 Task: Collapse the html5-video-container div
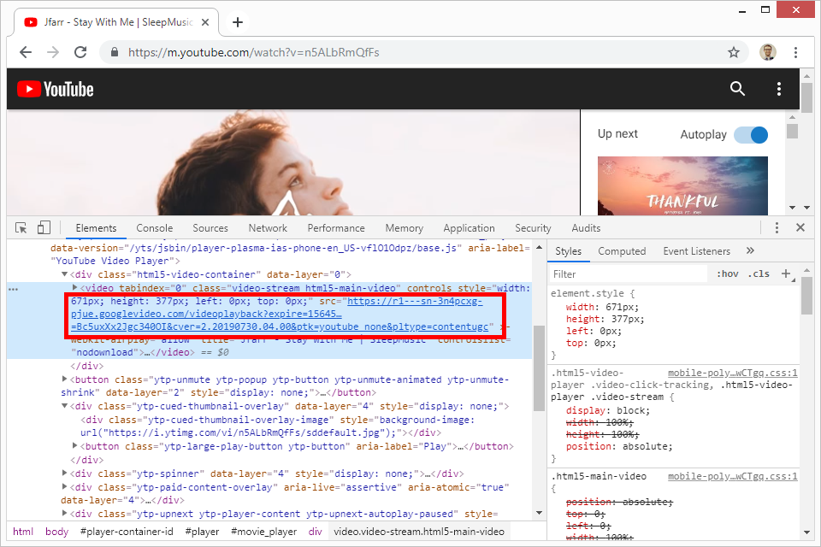coord(64,274)
